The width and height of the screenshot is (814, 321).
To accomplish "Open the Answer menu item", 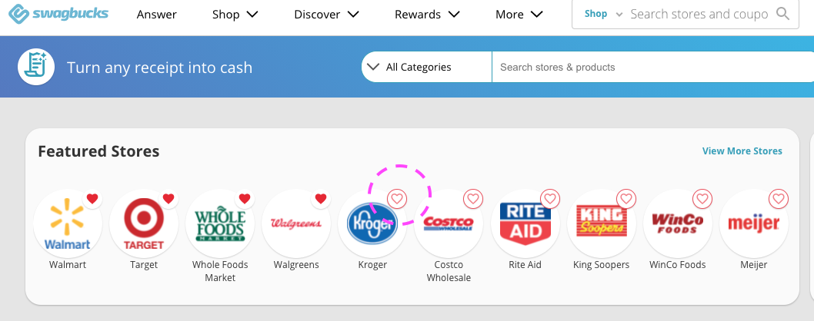I will (156, 15).
